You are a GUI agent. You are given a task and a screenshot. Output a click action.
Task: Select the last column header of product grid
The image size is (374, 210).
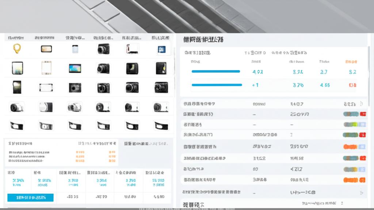(160, 38)
